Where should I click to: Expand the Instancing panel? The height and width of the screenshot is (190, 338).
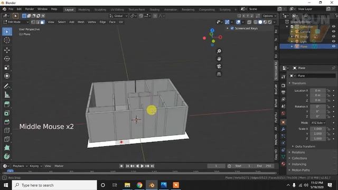click(x=299, y=164)
